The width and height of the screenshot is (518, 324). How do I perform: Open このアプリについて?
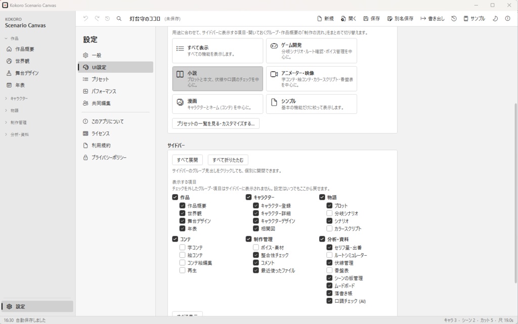tap(116, 121)
